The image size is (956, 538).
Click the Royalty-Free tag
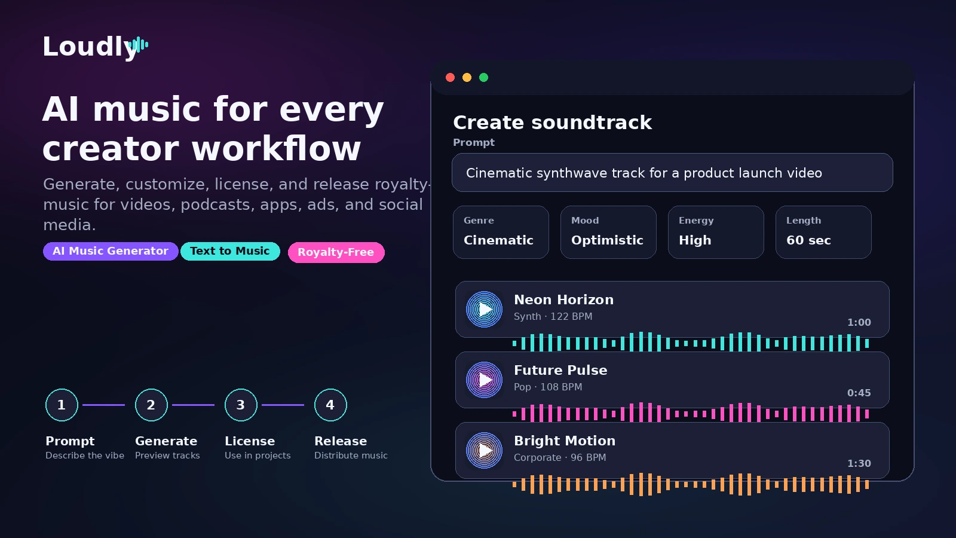(x=336, y=252)
